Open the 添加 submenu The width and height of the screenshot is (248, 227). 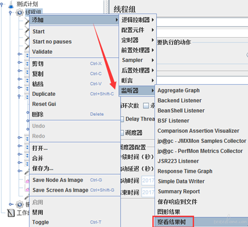tap(75, 20)
